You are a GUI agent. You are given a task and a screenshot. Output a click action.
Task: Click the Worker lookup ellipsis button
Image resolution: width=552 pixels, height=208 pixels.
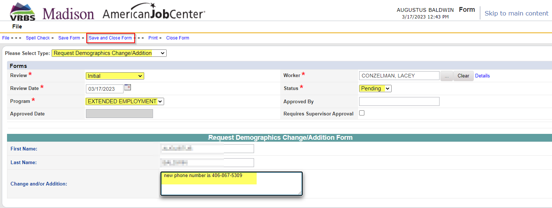447,76
